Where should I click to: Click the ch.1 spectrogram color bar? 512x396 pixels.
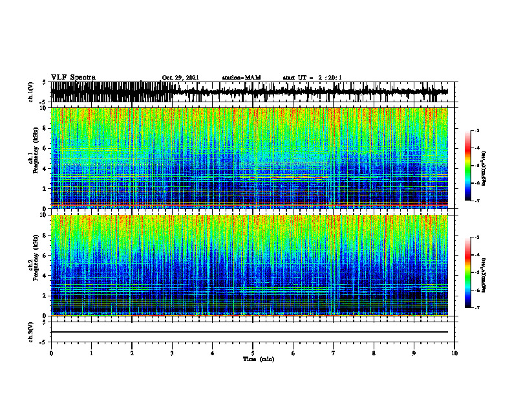468,166
